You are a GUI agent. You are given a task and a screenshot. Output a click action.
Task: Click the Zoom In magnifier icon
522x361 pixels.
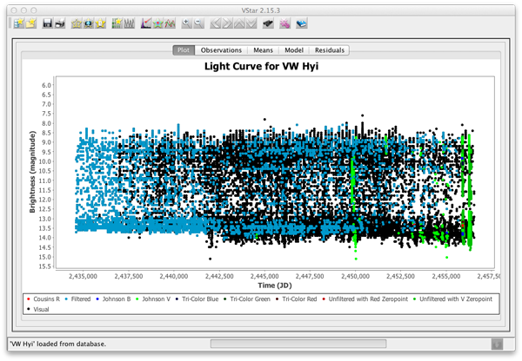coord(186,23)
